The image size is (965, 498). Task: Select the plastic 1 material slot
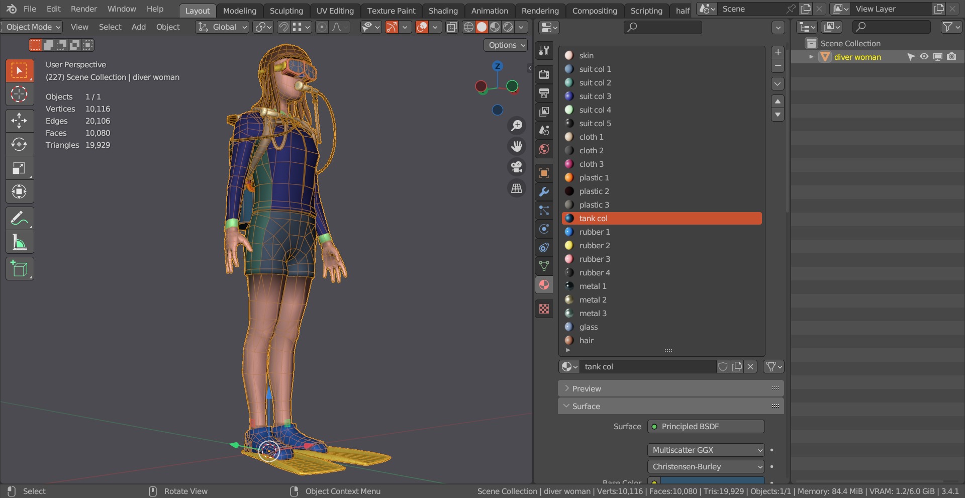(661, 177)
